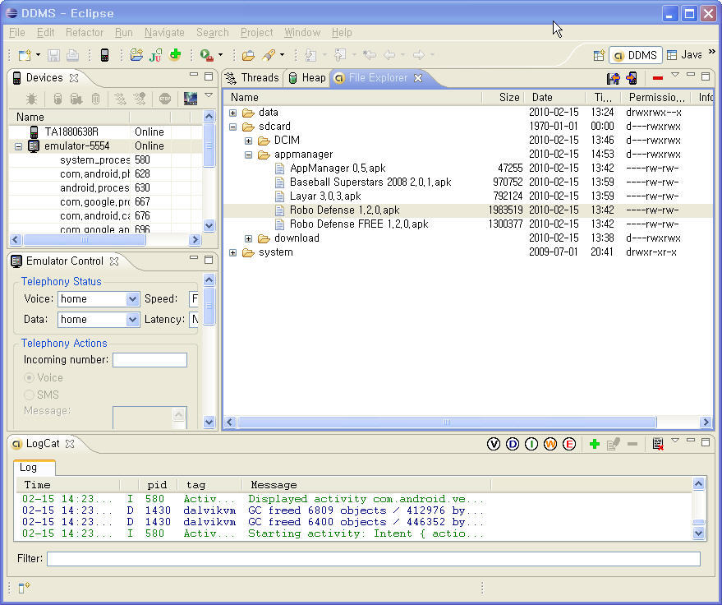Click the LogCat Filter input field
722x605 pixels.
point(374,559)
